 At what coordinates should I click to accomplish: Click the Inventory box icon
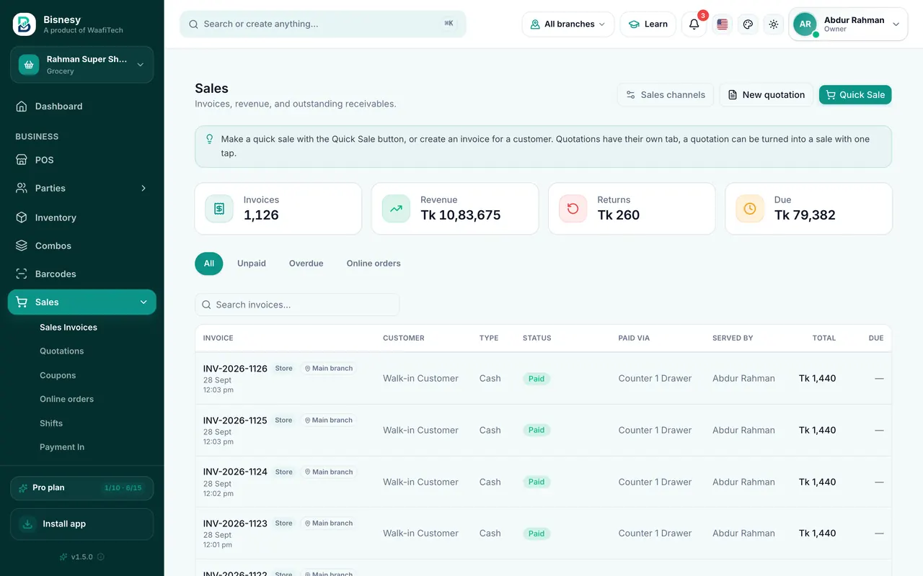click(x=22, y=217)
